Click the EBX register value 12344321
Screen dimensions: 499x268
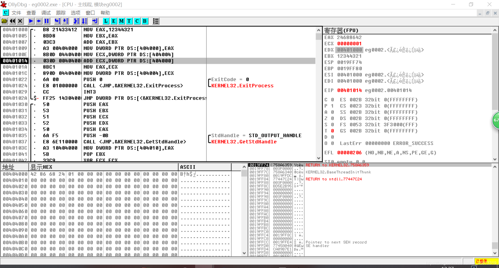tap(349, 56)
